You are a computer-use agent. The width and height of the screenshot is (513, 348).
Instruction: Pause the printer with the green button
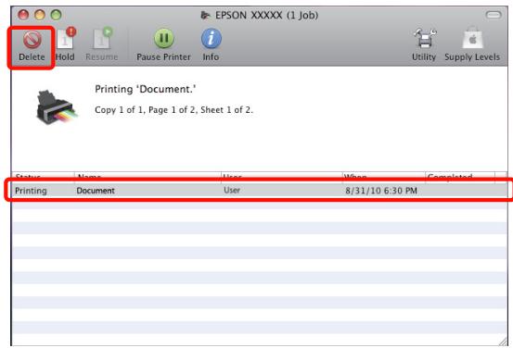click(x=163, y=45)
